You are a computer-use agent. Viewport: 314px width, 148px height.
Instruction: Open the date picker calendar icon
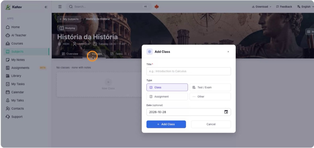(226, 112)
